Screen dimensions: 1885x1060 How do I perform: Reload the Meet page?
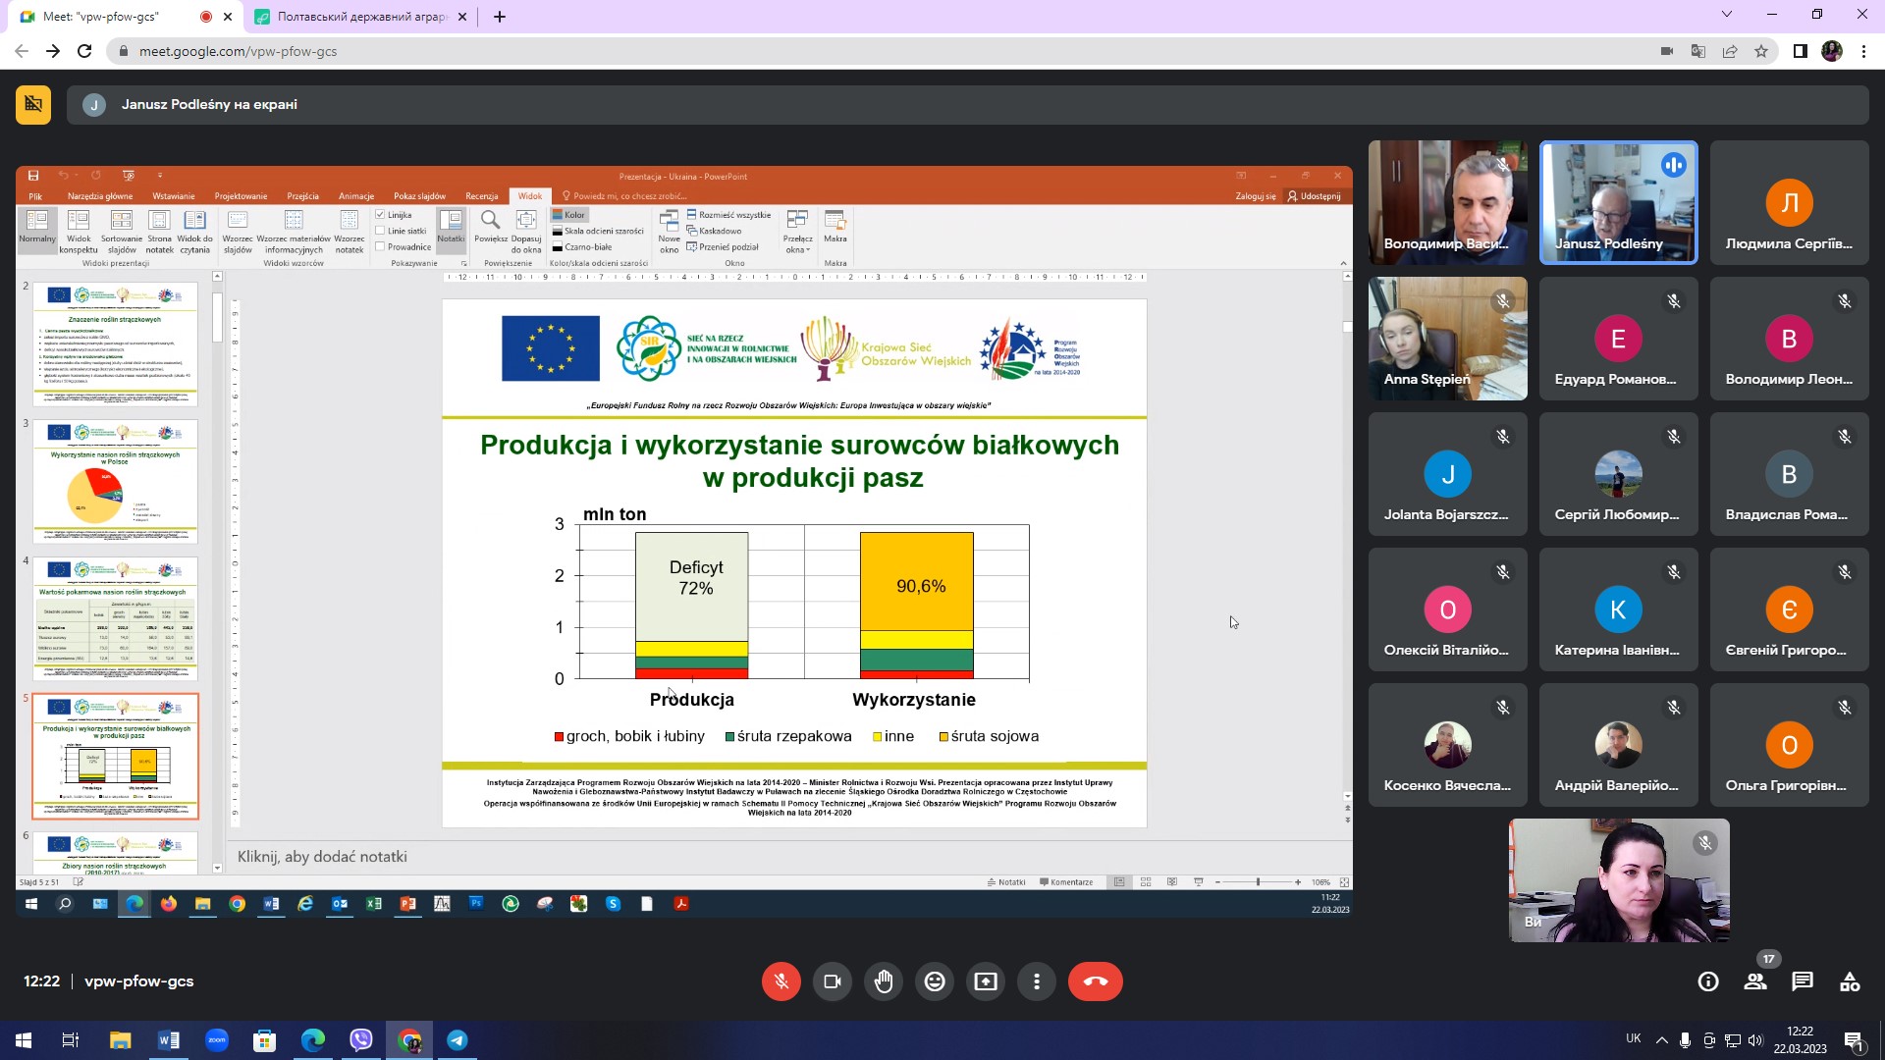point(84,51)
